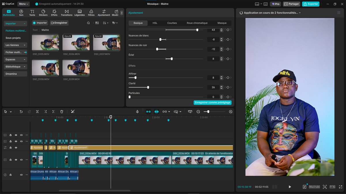
Task: Open the Effets panel
Action: (x=54, y=13)
